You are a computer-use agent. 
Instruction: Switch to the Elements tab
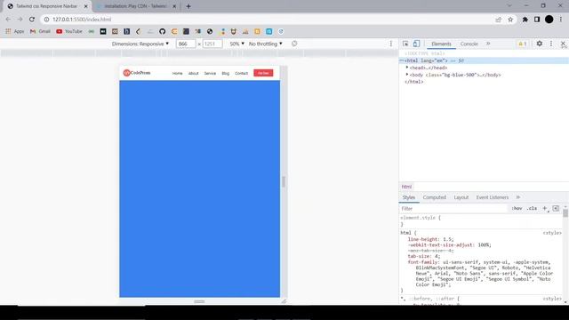[441, 44]
